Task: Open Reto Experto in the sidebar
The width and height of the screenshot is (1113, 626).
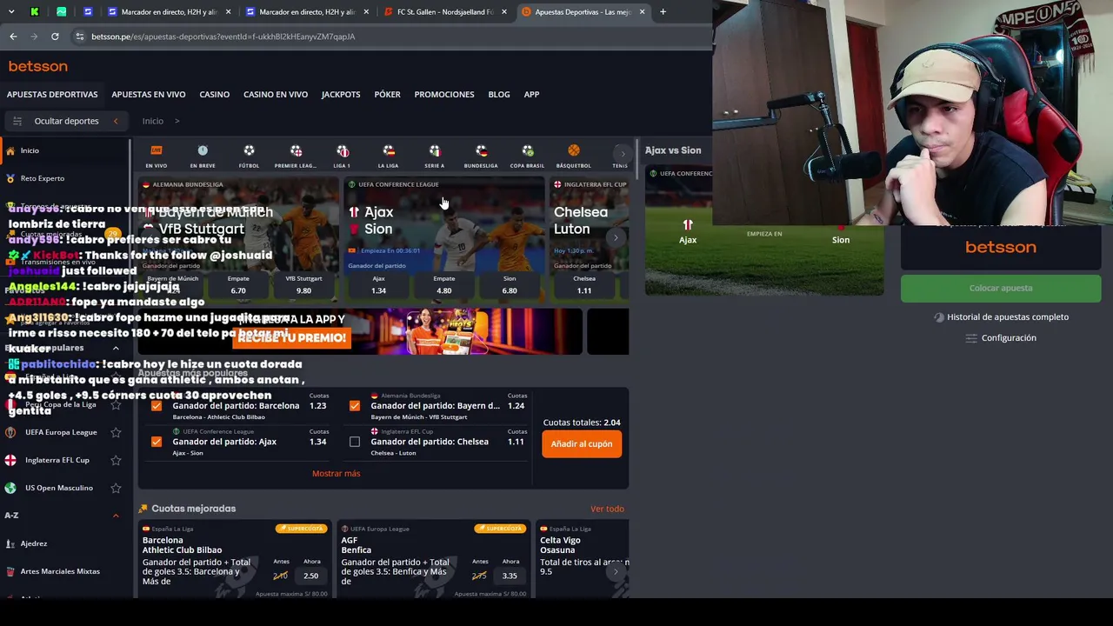Action: point(43,178)
